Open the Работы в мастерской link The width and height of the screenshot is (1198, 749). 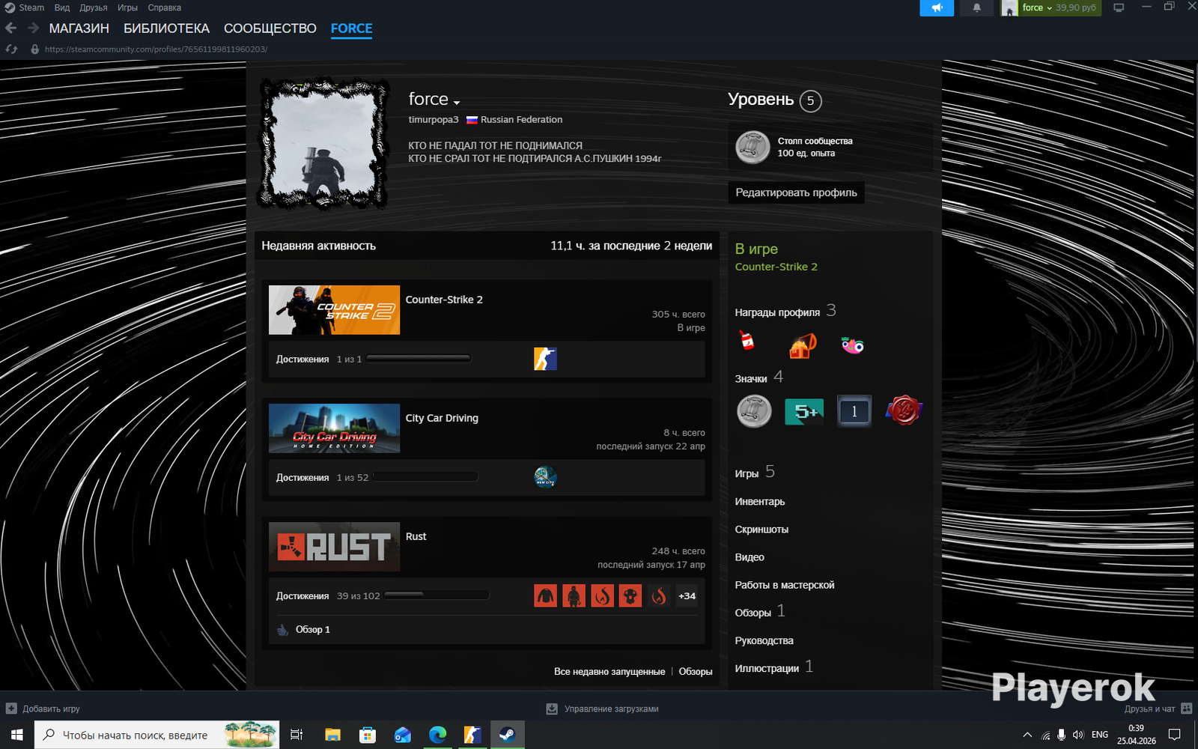pos(785,584)
